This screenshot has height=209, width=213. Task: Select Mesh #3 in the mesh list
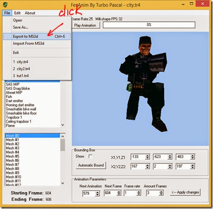point(32,148)
